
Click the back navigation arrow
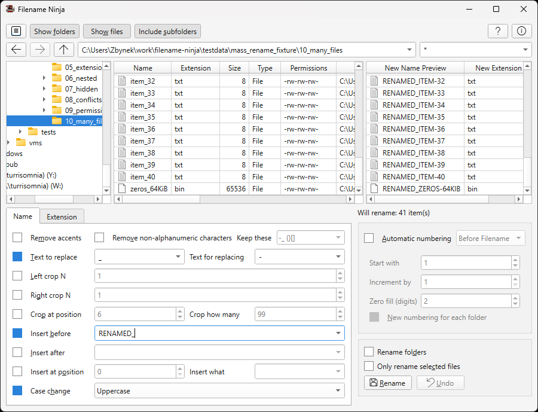coord(16,50)
